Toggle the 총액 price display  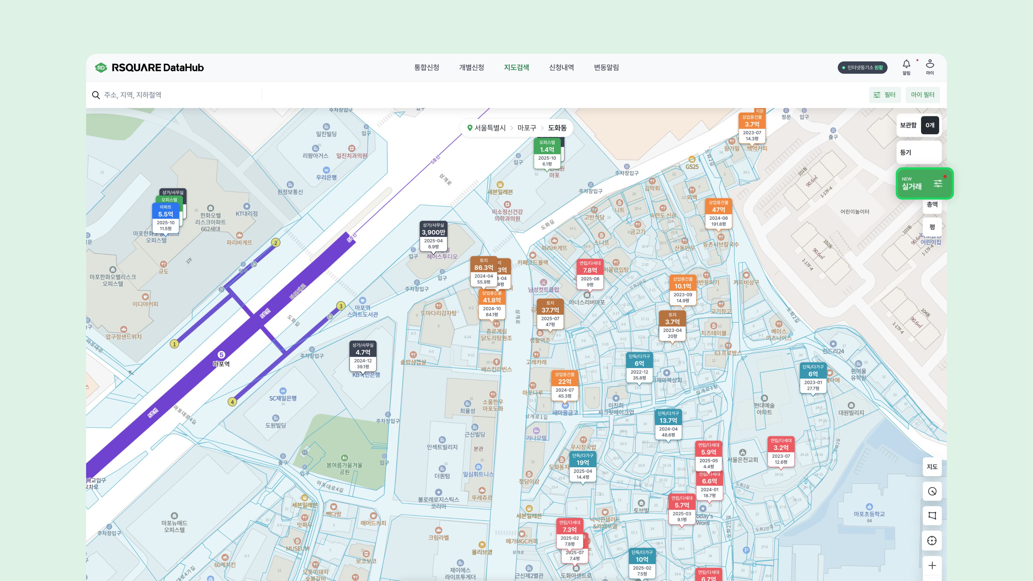pos(932,204)
